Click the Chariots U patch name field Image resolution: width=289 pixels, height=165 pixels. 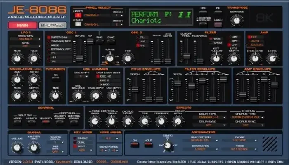[97, 16]
